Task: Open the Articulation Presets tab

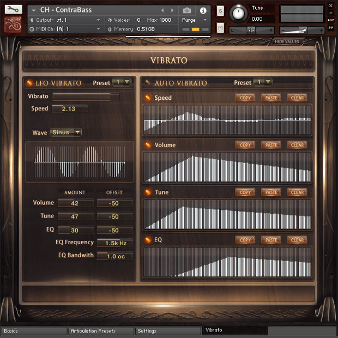Action: click(101, 331)
